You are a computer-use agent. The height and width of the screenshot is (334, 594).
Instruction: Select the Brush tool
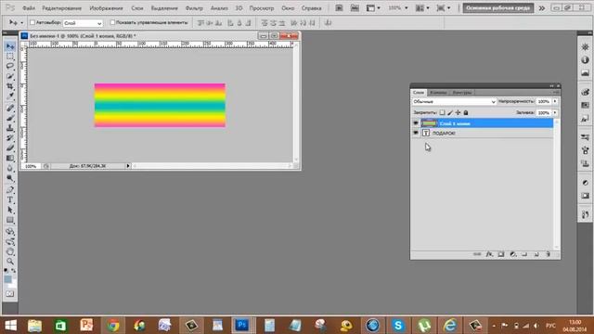click(x=10, y=118)
